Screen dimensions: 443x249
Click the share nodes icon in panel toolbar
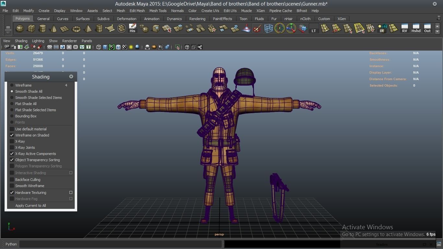[200, 47]
